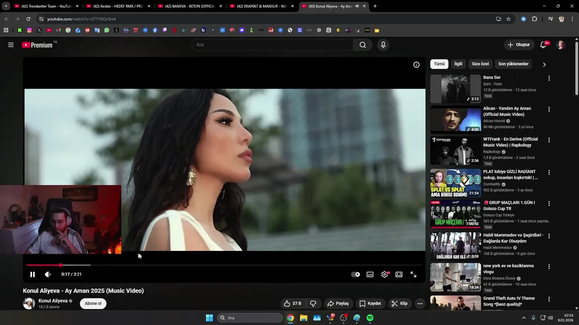Open WhatsApp bookmark in bookmarks bar
This screenshot has width=579, height=325.
(x=107, y=30)
